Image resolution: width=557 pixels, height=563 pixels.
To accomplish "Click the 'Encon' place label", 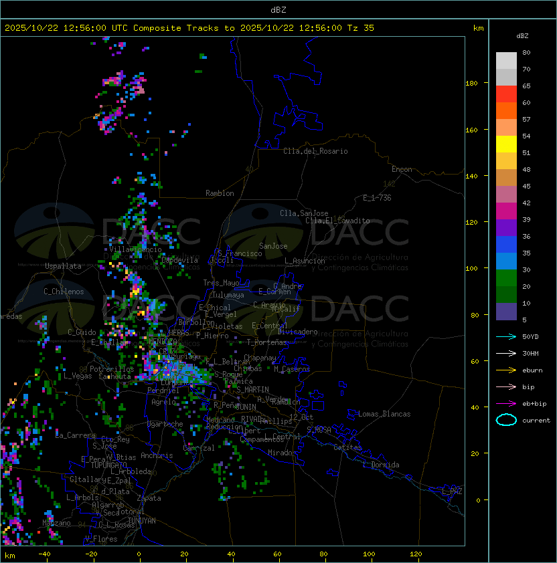I will tap(402, 169).
